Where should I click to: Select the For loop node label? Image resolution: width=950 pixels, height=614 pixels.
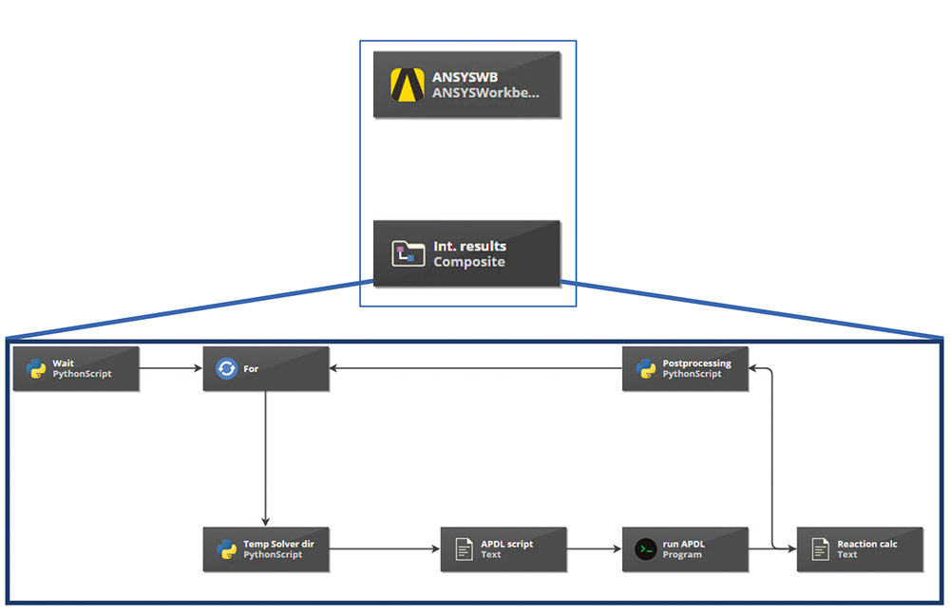(x=251, y=369)
